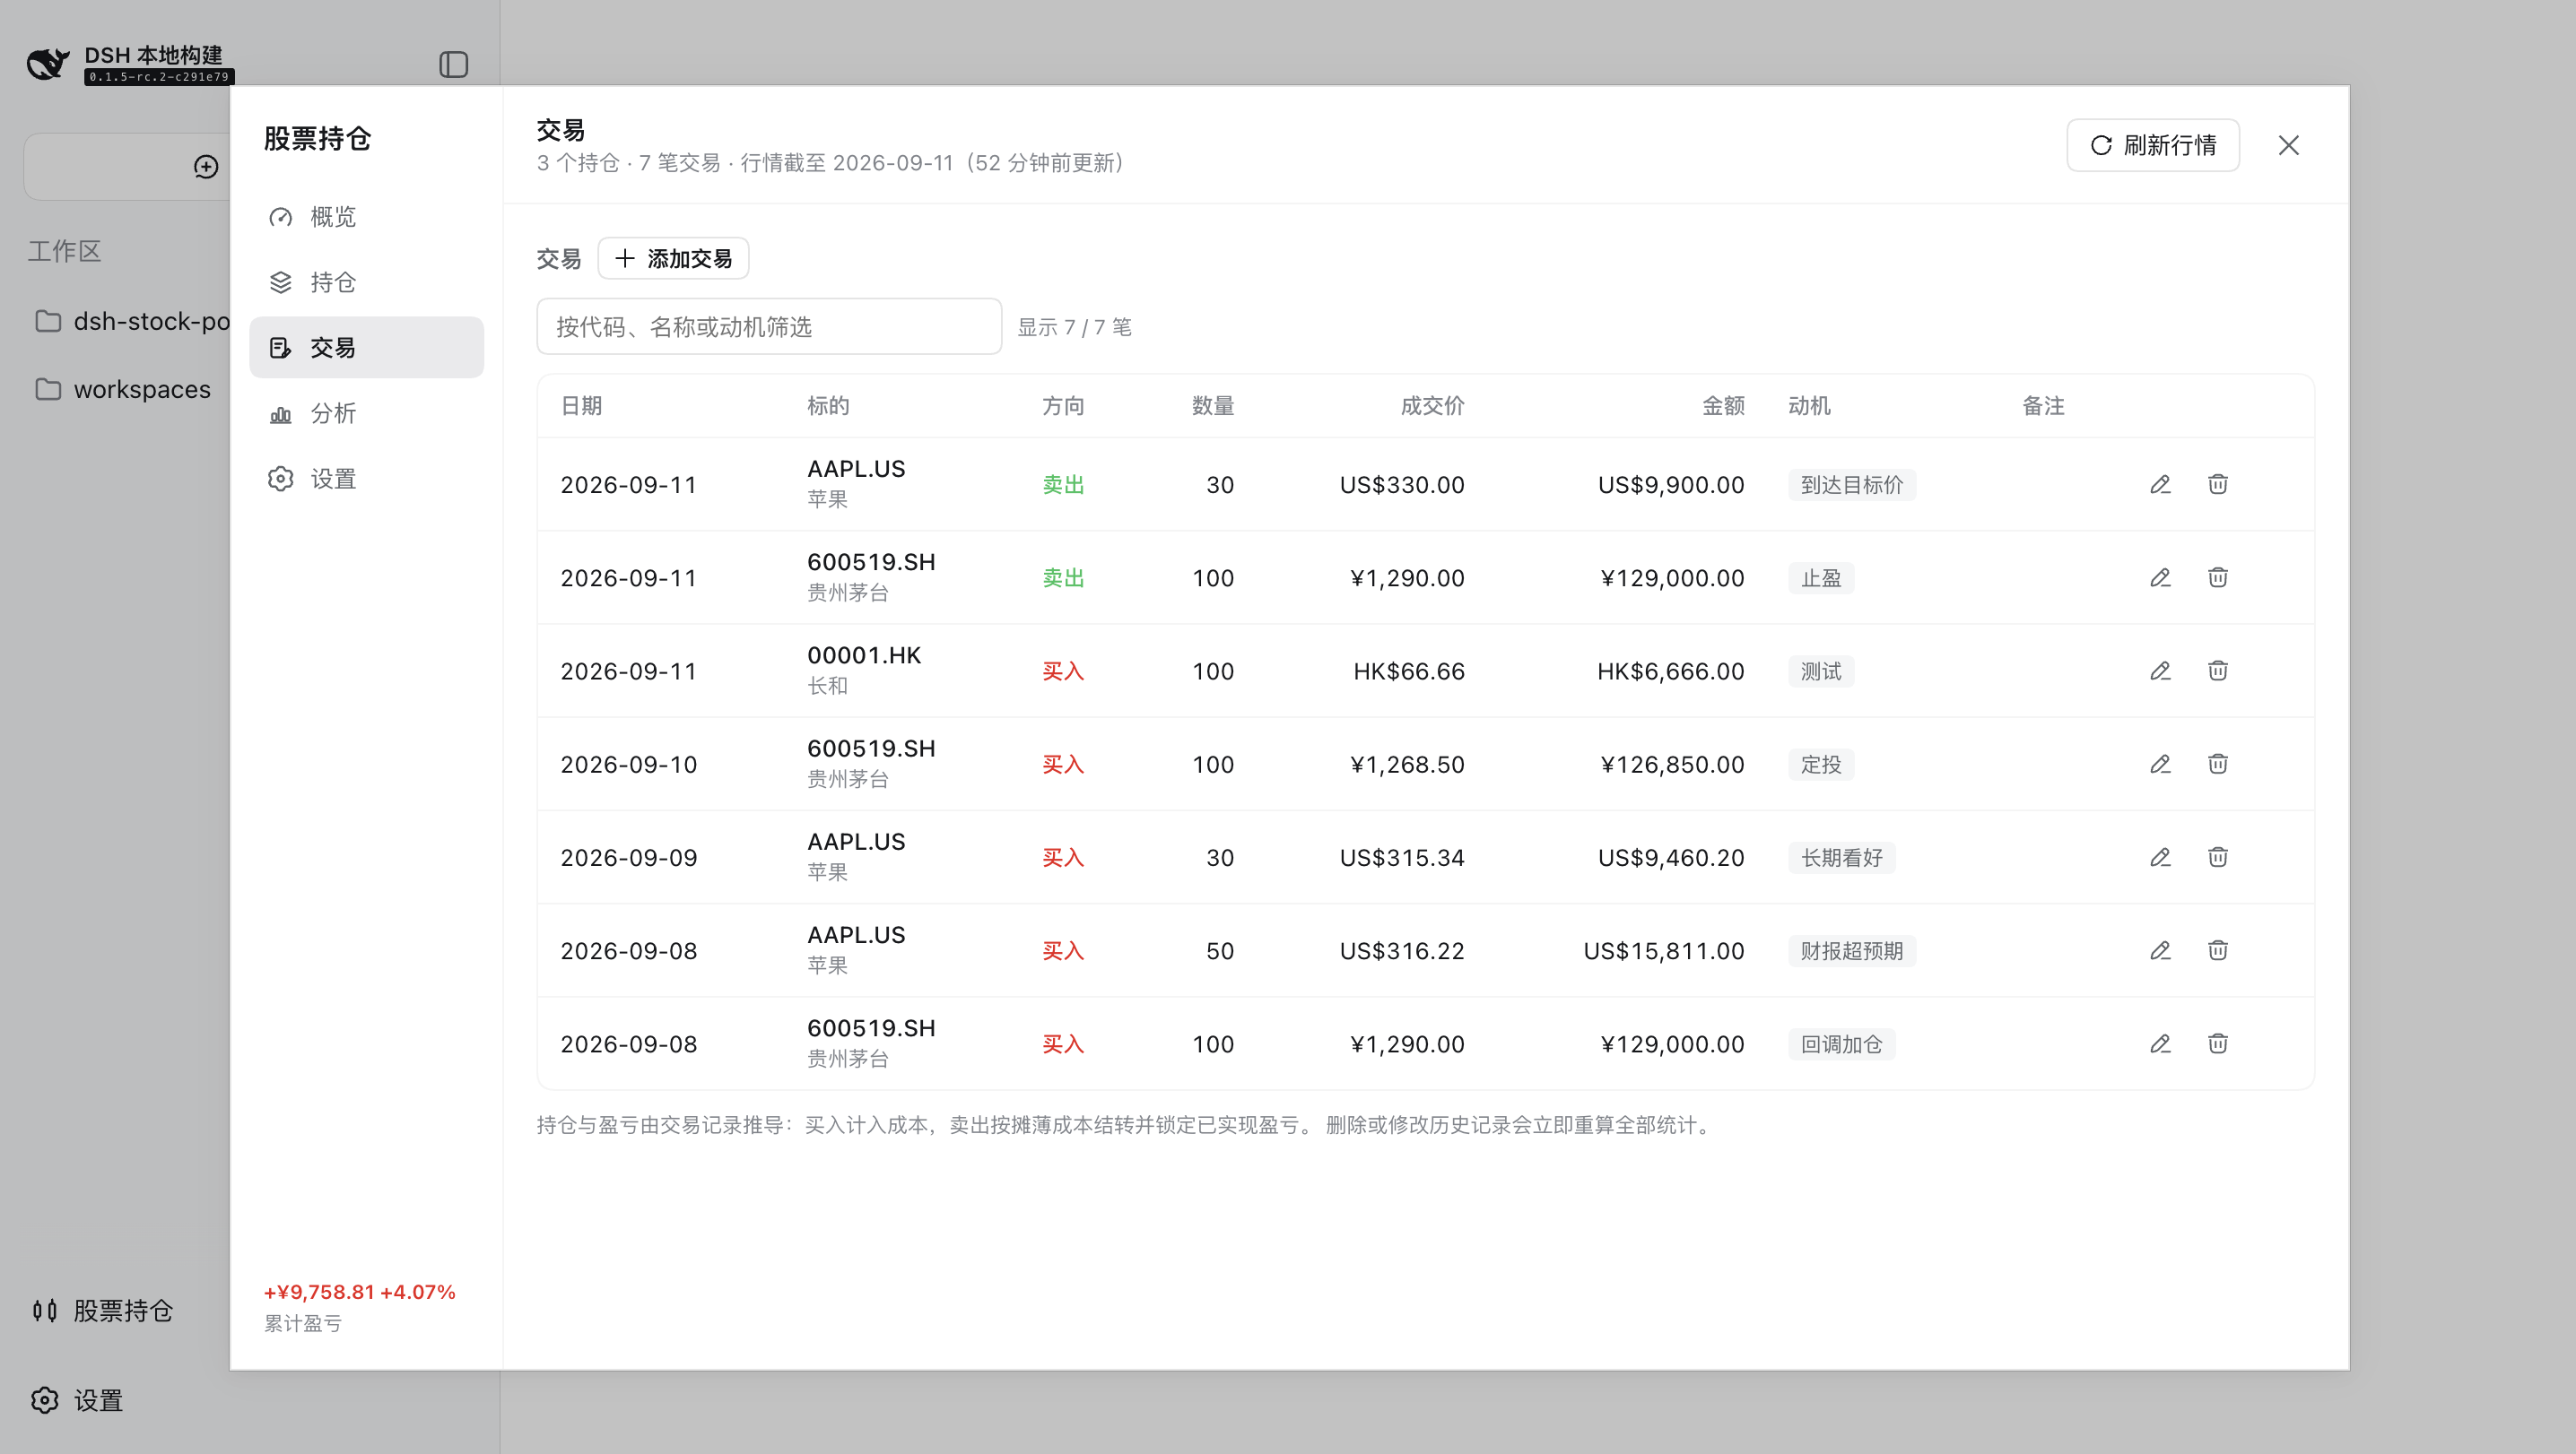Viewport: 2576px width, 1454px height.
Task: Click the 测试 motive tag
Action: [x=1821, y=671]
